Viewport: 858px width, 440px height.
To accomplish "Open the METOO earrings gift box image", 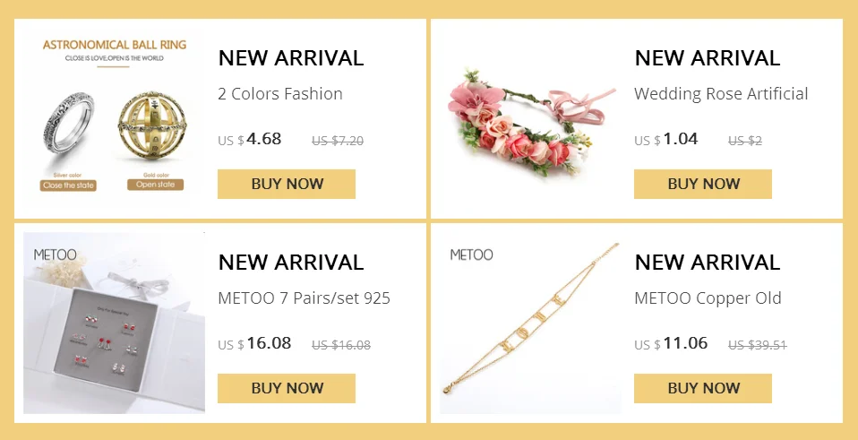I will click(x=114, y=323).
